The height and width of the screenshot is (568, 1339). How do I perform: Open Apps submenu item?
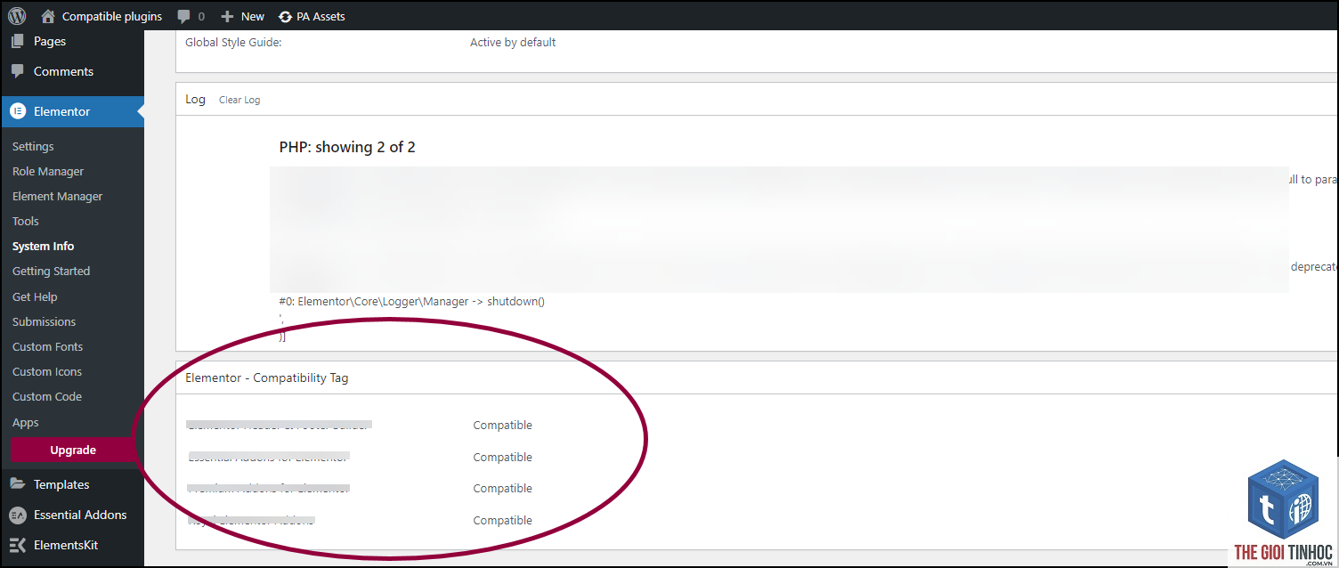coord(26,422)
